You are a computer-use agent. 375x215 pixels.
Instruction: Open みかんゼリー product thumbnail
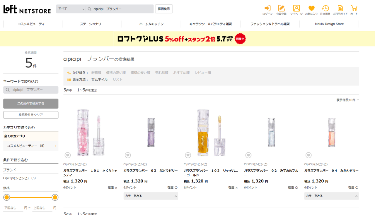[x=332, y=133]
